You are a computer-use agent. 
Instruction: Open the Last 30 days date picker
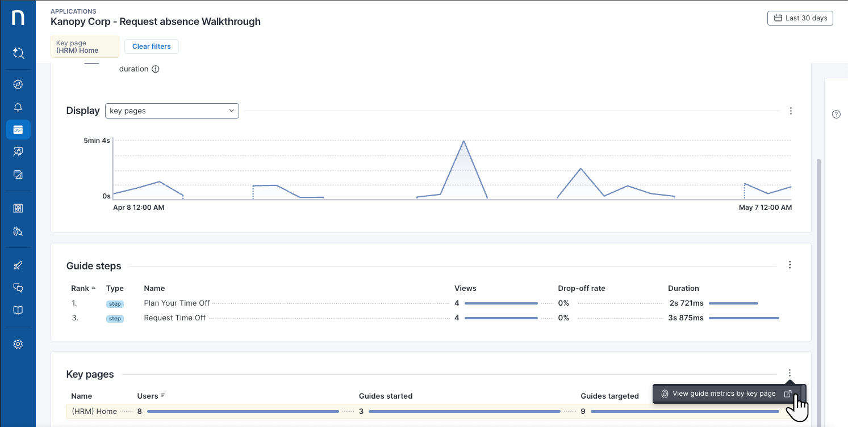point(800,18)
